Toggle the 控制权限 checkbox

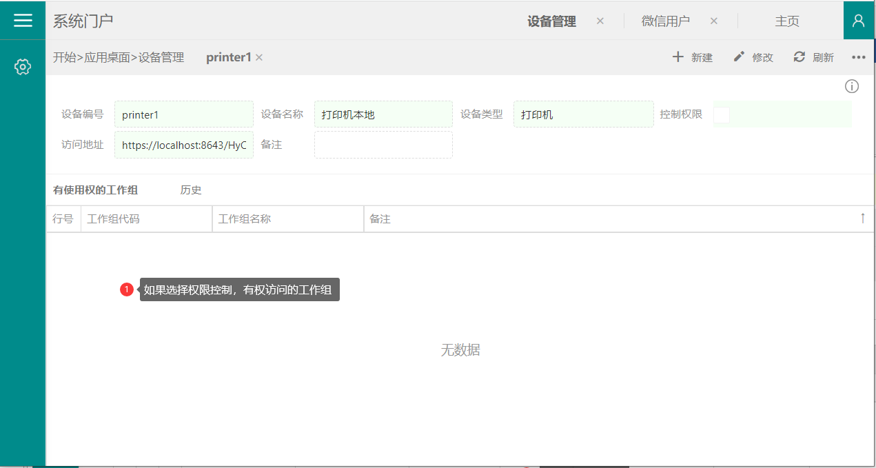click(722, 114)
